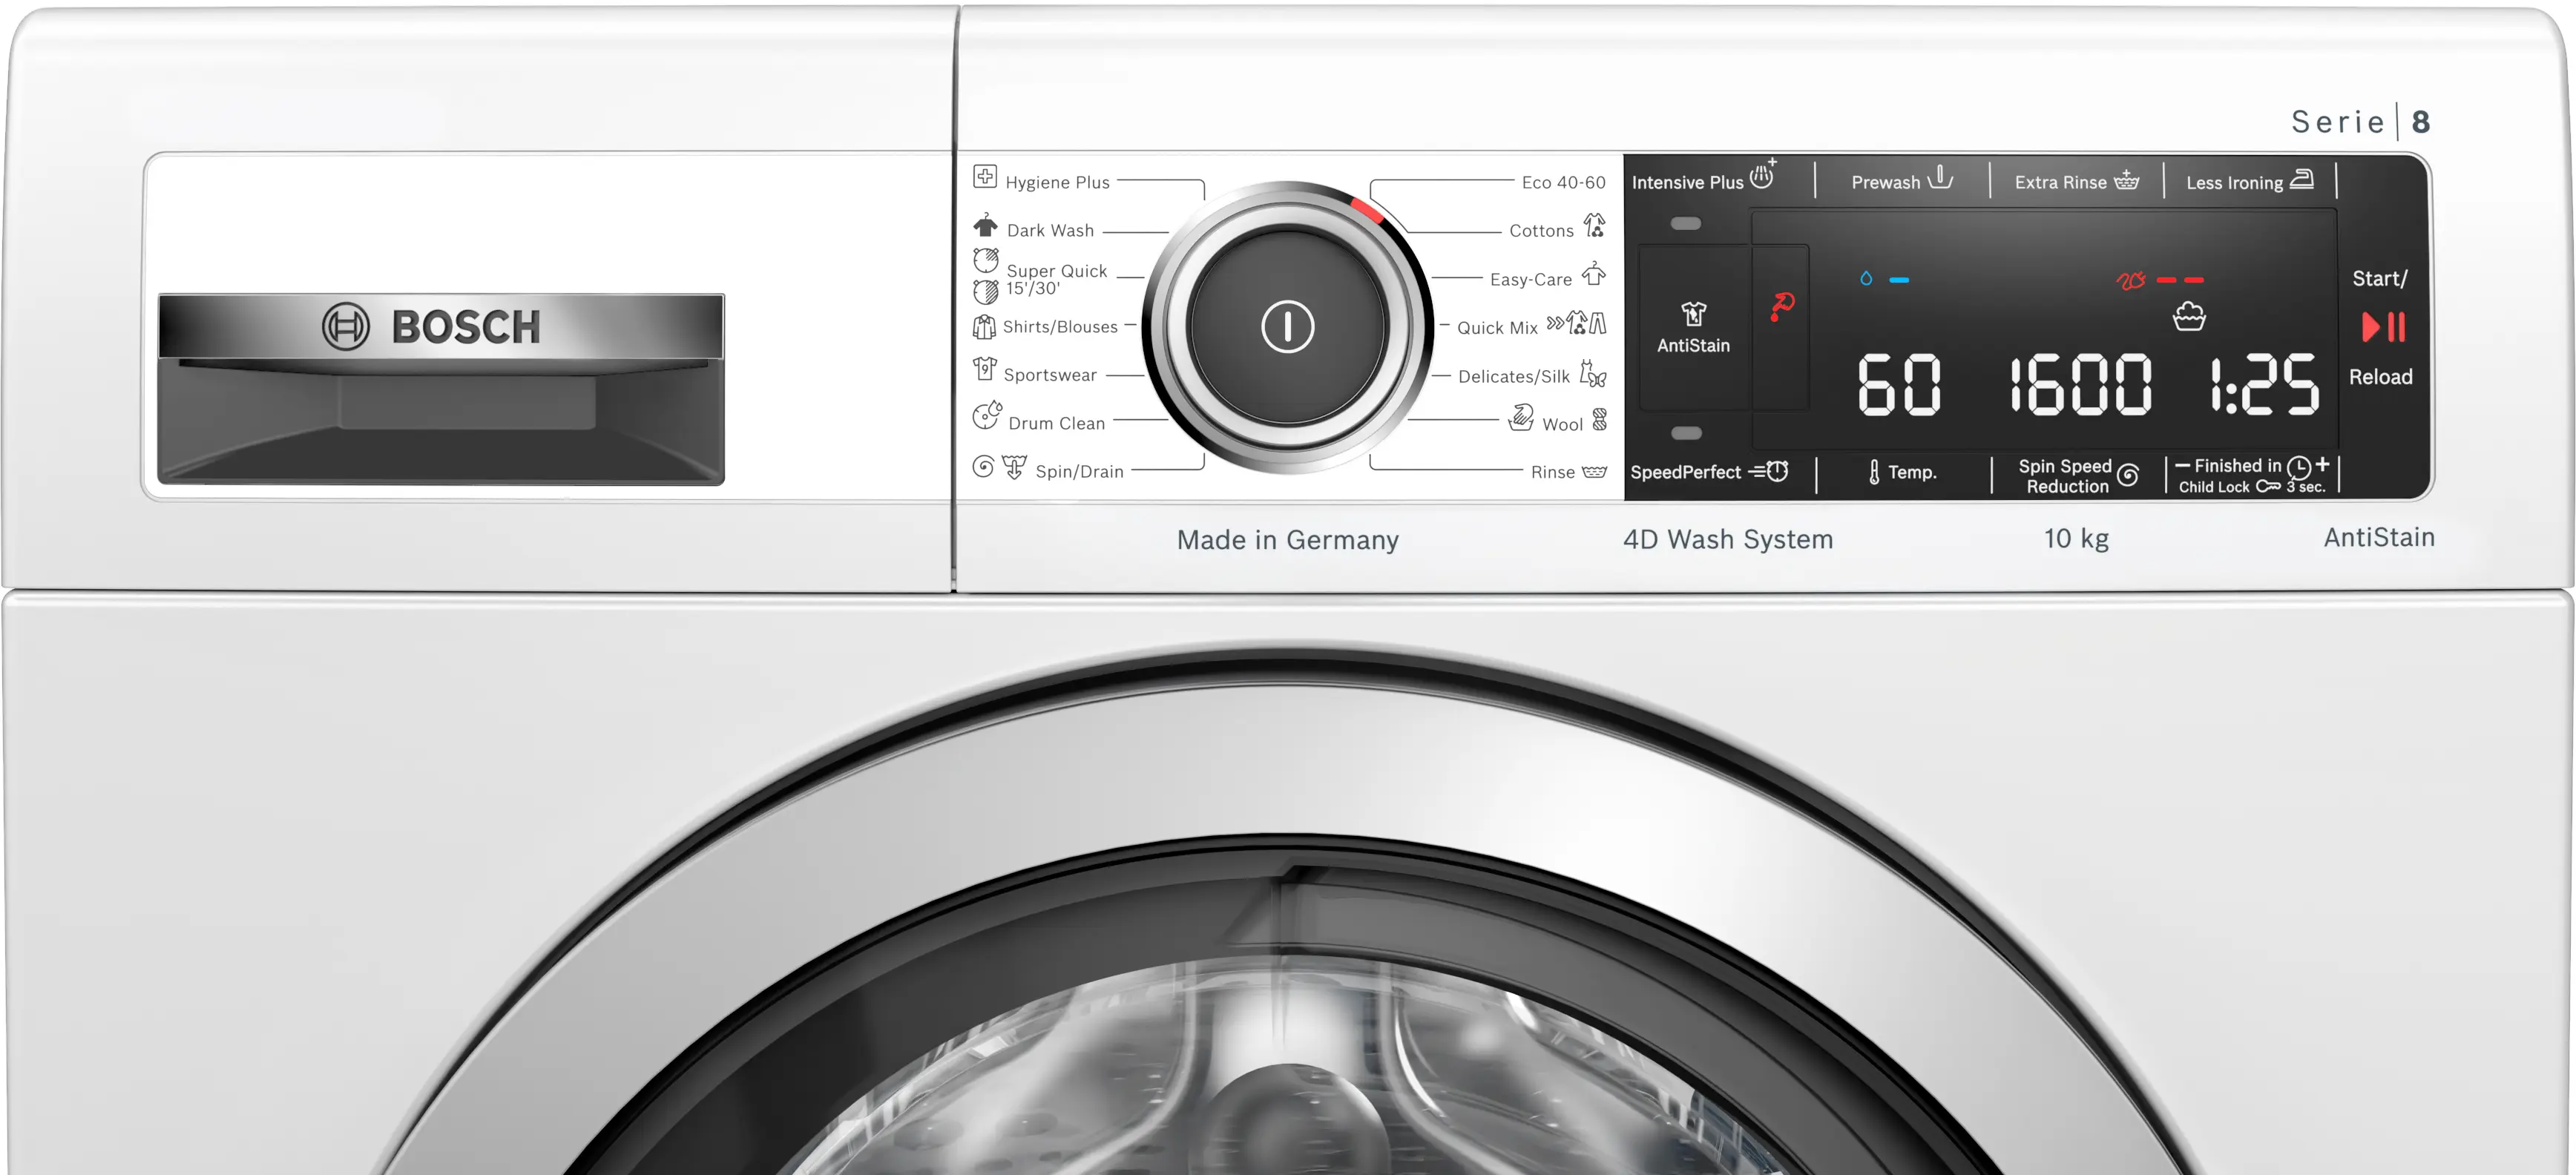Viewport: 2576px width, 1175px height.
Task: Tap the Delicates/Silk icon
Action: tap(1593, 374)
